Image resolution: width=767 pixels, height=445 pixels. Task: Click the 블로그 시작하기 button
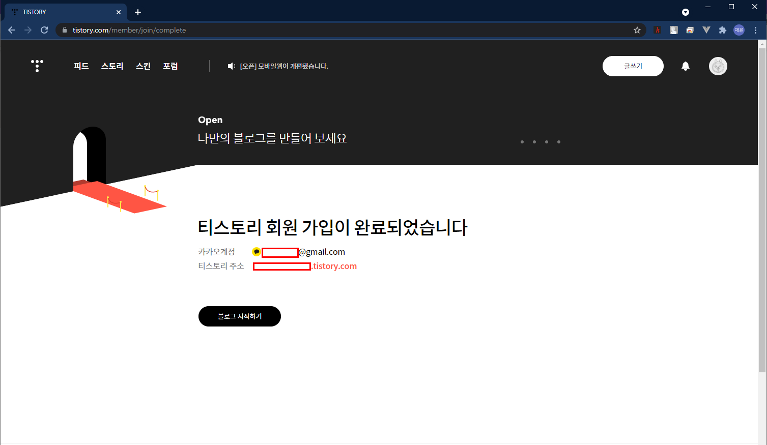point(240,316)
